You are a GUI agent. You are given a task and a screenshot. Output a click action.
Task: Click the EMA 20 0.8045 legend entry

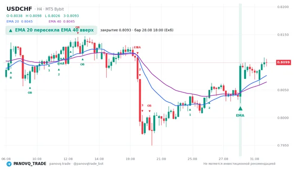(20, 22)
